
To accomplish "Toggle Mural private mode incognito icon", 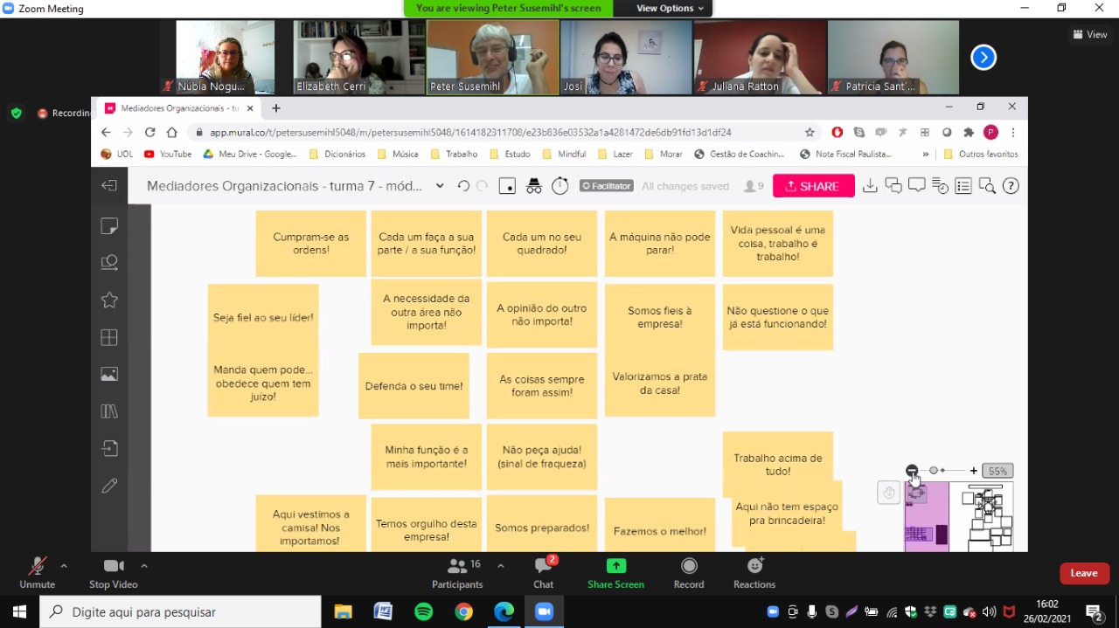I will 534,186.
